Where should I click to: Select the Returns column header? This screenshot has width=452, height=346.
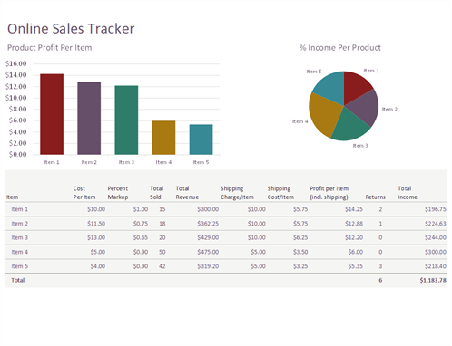tap(375, 197)
